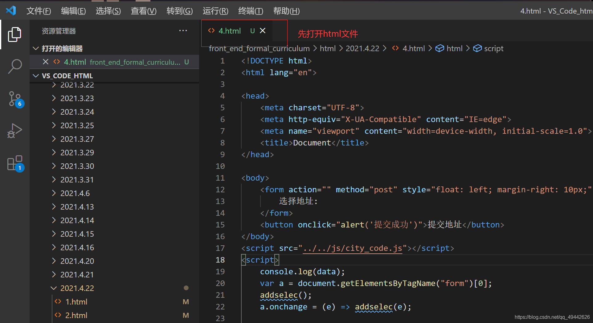Click the script breadcrumb segment

(494, 48)
